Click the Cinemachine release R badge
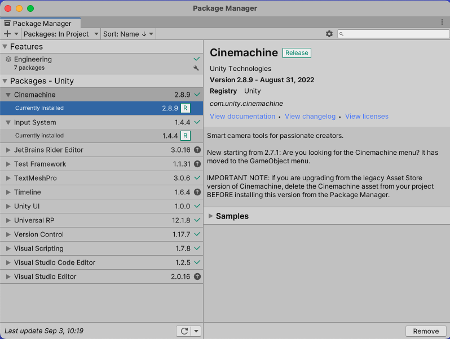The height and width of the screenshot is (339, 450). click(x=186, y=108)
